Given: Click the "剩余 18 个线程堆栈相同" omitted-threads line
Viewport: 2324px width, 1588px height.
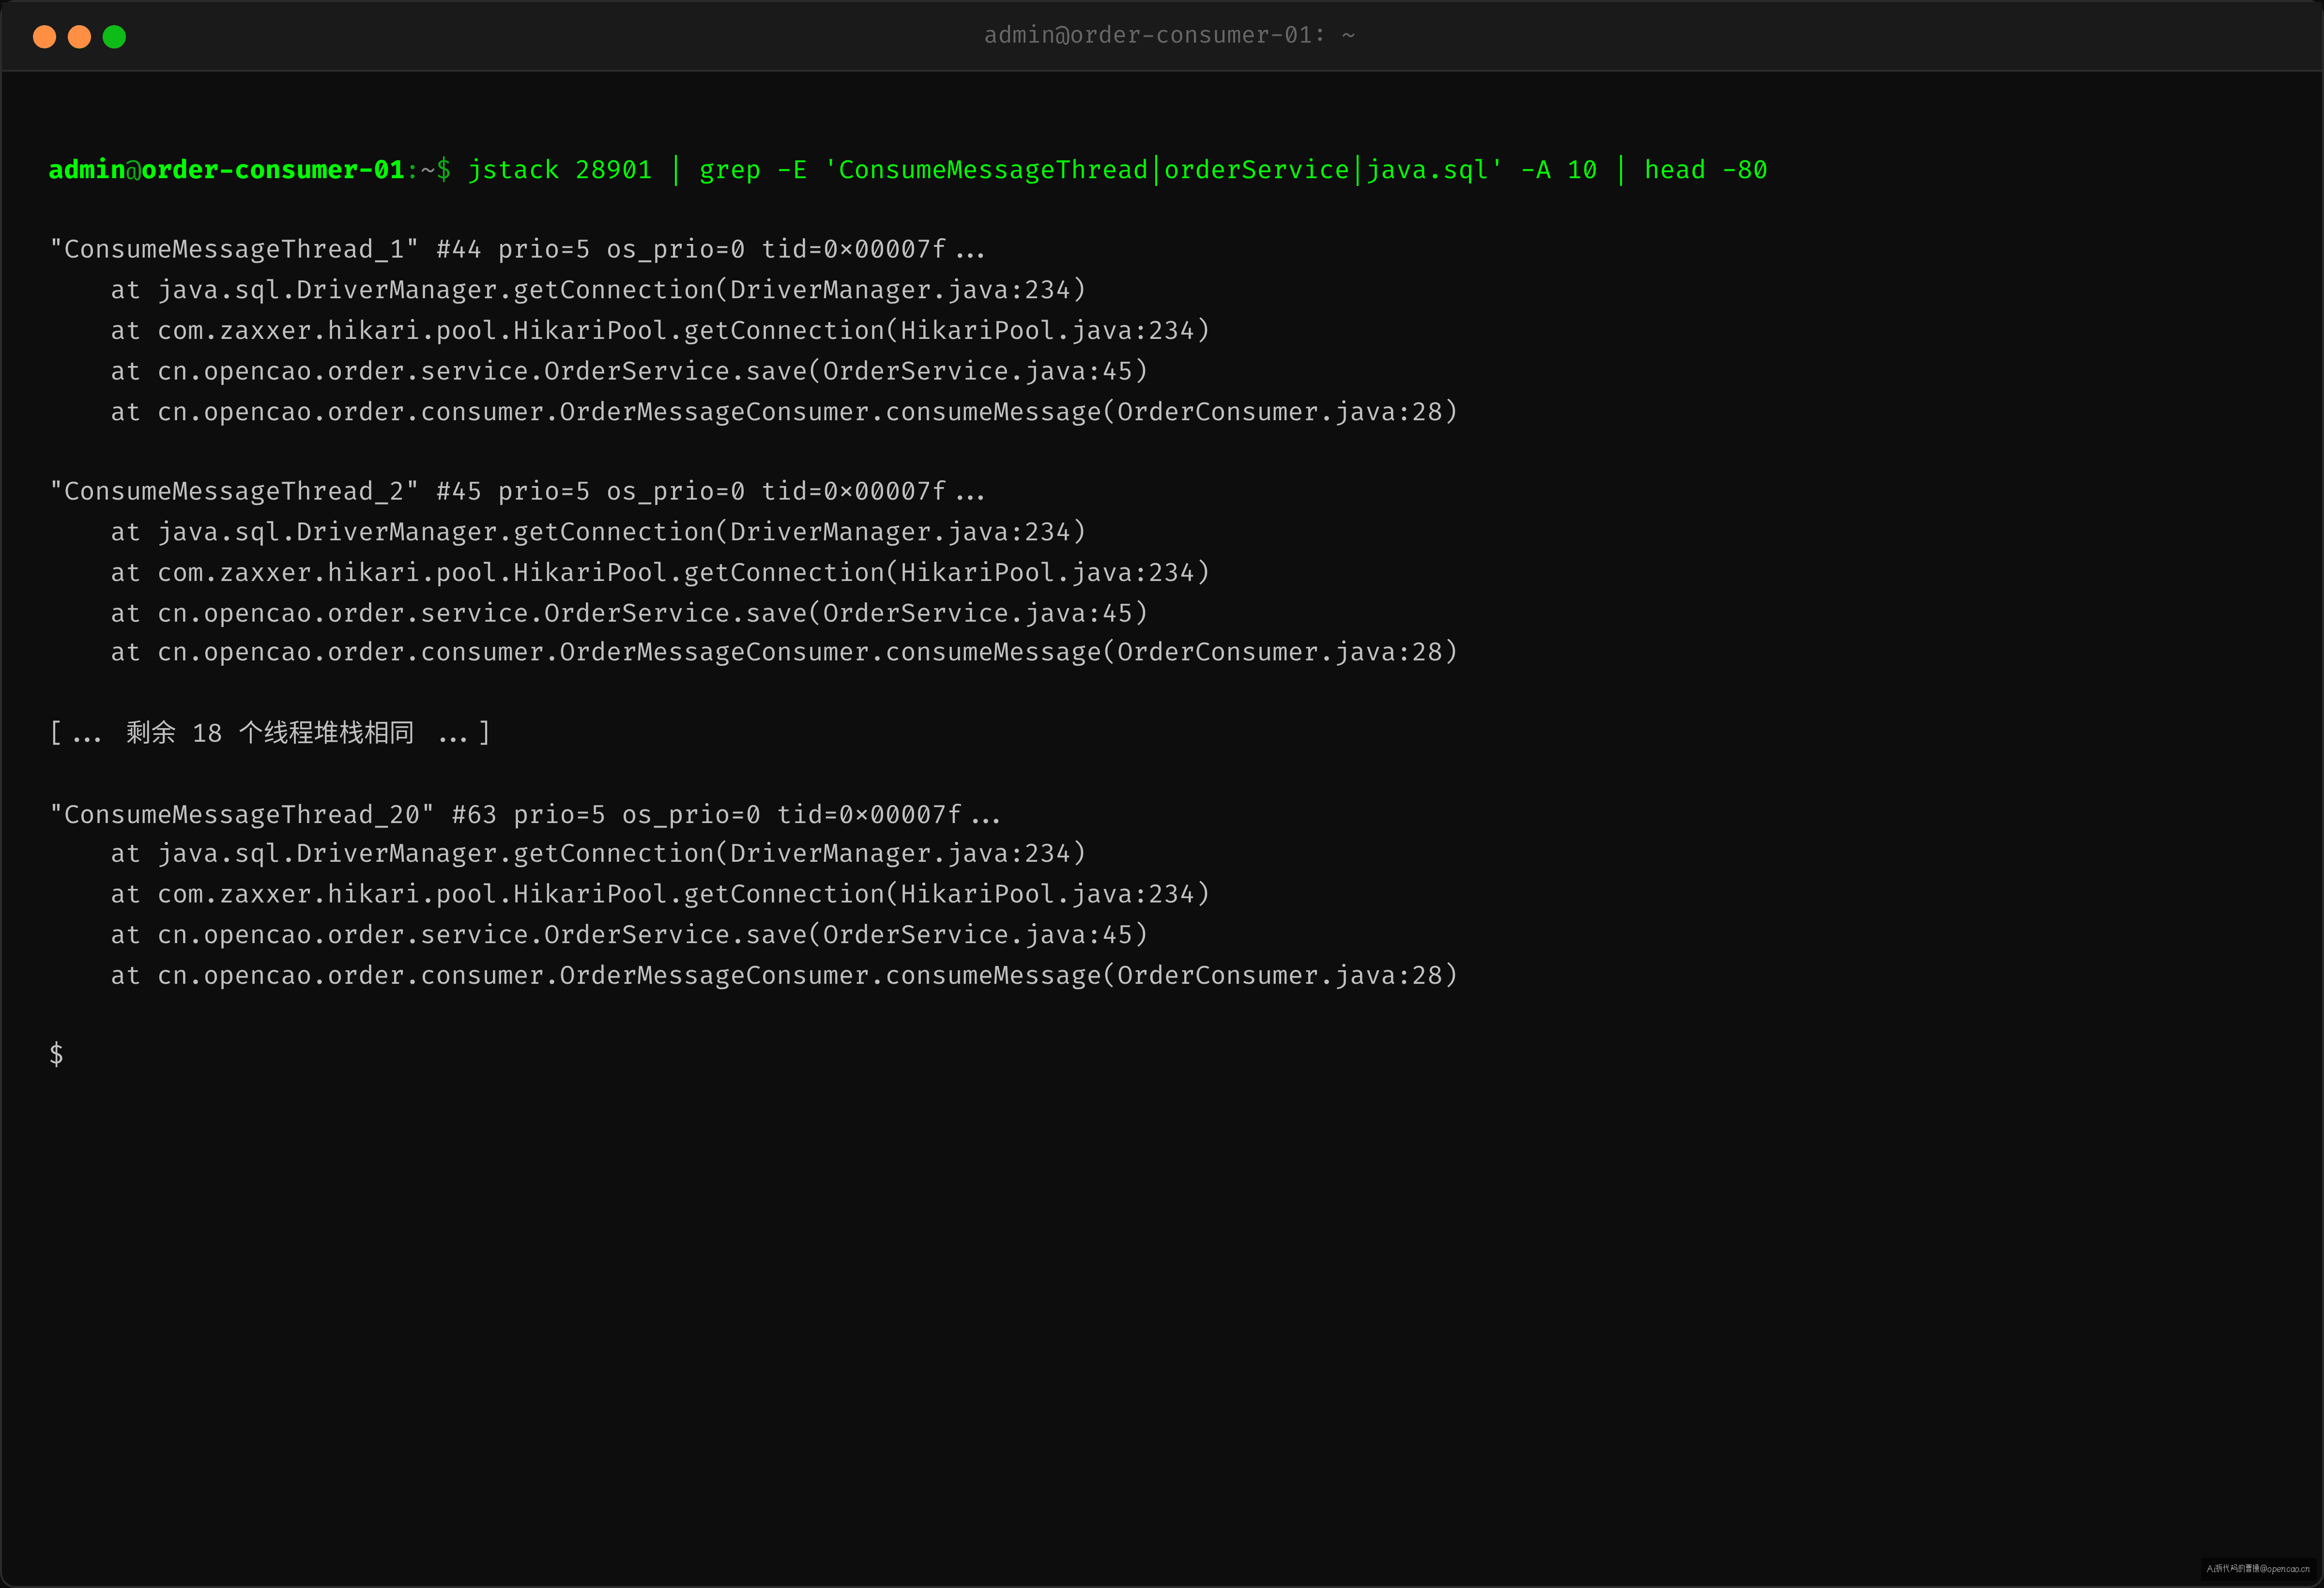Looking at the screenshot, I should (x=270, y=733).
